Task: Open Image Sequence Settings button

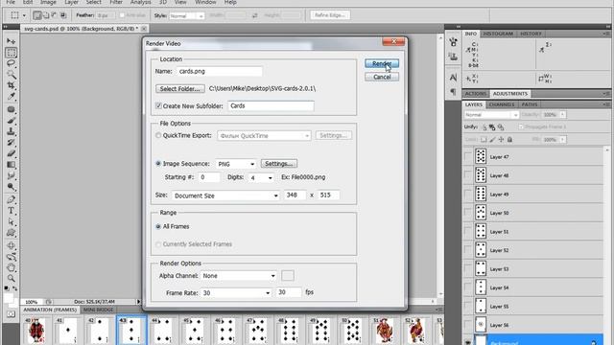Action: pos(279,164)
